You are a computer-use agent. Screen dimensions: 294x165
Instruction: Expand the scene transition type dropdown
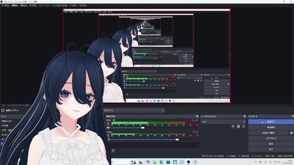223,121
